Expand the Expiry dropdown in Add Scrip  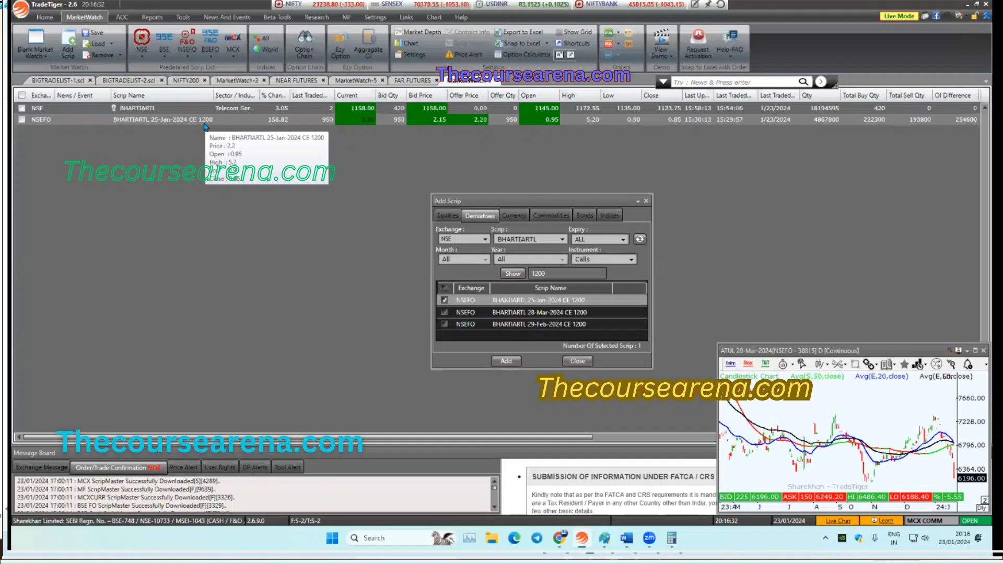pyautogui.click(x=623, y=238)
